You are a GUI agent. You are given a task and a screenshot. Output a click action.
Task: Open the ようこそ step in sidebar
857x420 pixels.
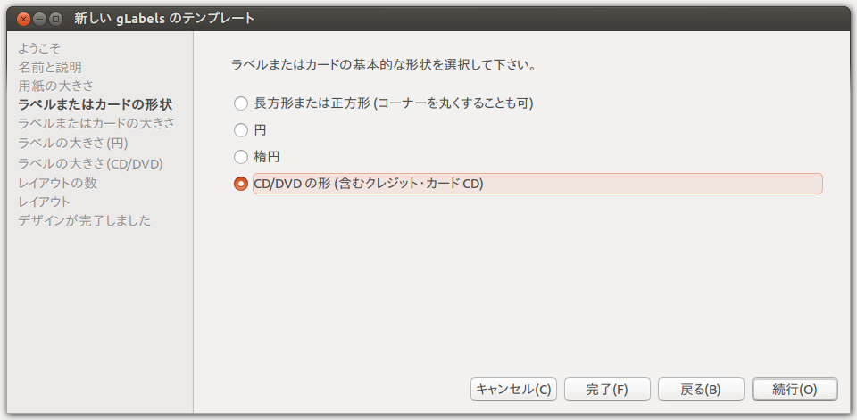(39, 48)
